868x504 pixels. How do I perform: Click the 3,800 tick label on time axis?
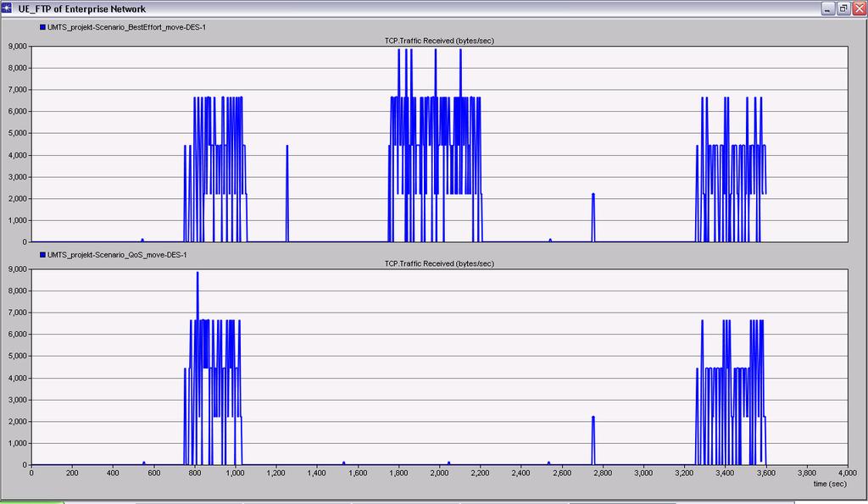point(807,473)
